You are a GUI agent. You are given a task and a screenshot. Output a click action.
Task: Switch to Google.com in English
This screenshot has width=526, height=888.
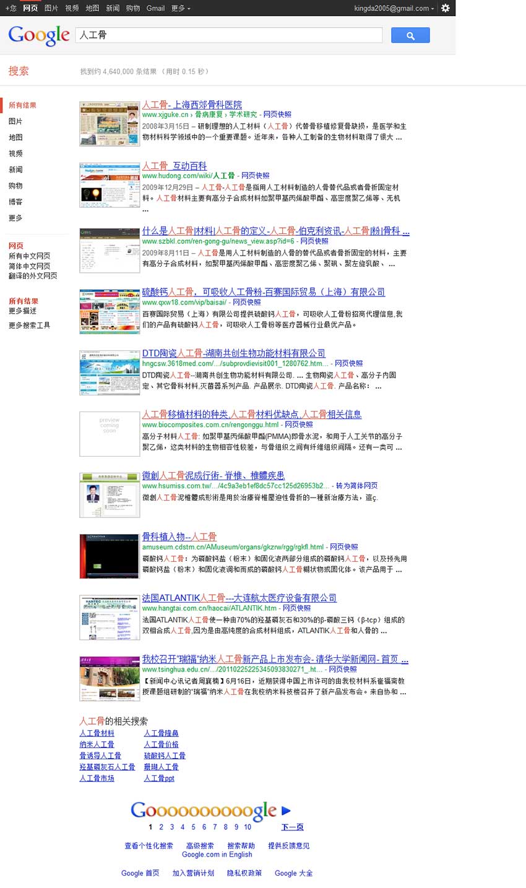pyautogui.click(x=217, y=855)
